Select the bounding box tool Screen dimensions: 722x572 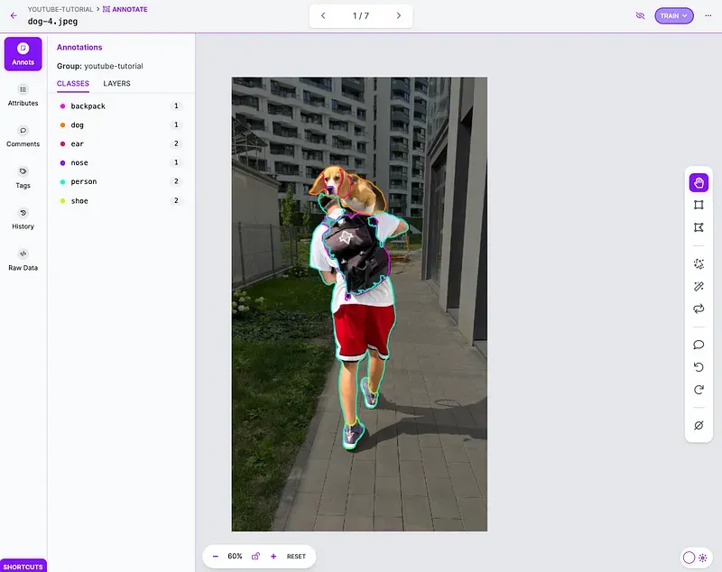(699, 204)
